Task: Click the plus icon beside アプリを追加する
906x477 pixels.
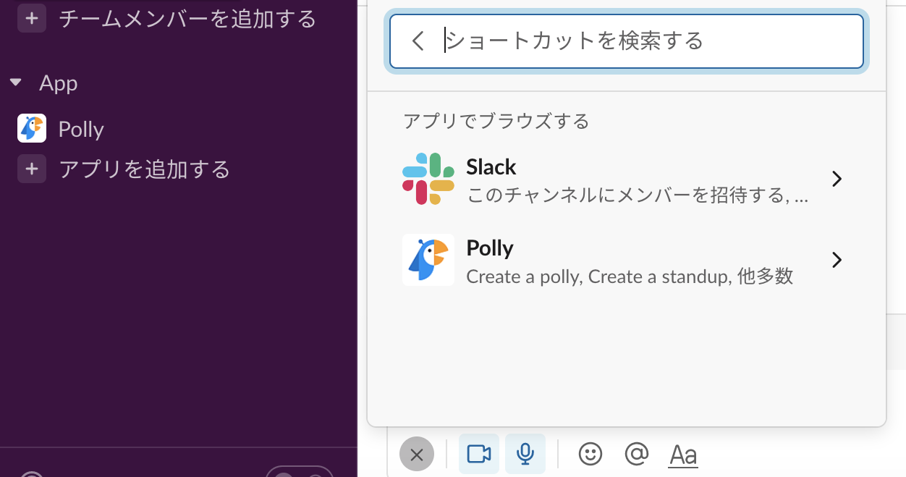Action: pyautogui.click(x=32, y=169)
